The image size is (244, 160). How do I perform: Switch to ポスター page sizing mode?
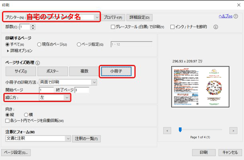click(52, 71)
